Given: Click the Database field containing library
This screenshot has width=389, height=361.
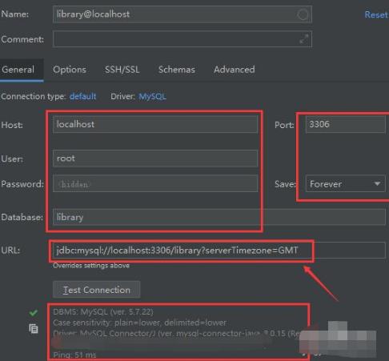Looking at the screenshot, I should pos(219,217).
